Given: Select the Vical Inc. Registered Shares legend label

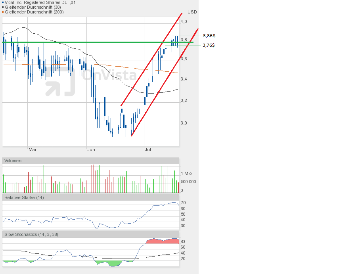Looking at the screenshot, I should coord(40,2).
